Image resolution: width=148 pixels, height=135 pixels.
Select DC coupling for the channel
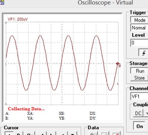[x=138, y=113]
